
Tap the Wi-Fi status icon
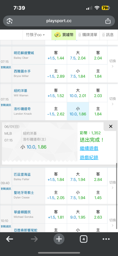[97, 8]
